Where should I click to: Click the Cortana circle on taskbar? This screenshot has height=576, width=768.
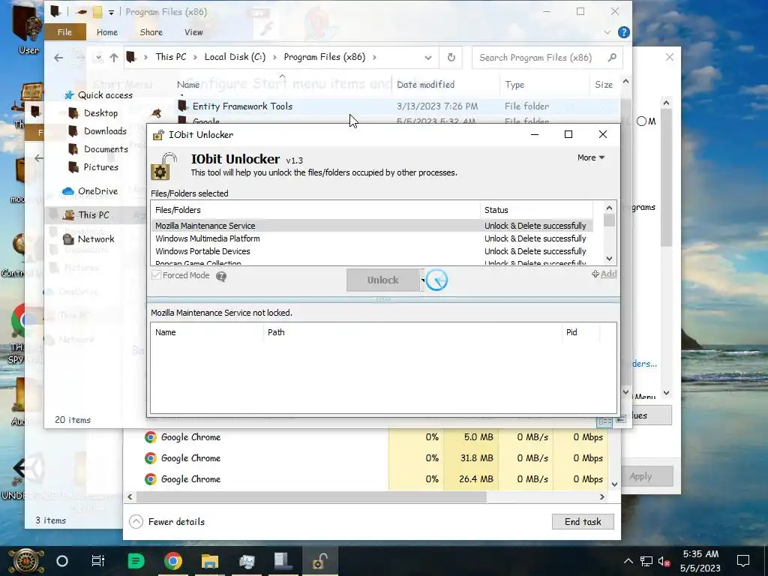(x=62, y=561)
